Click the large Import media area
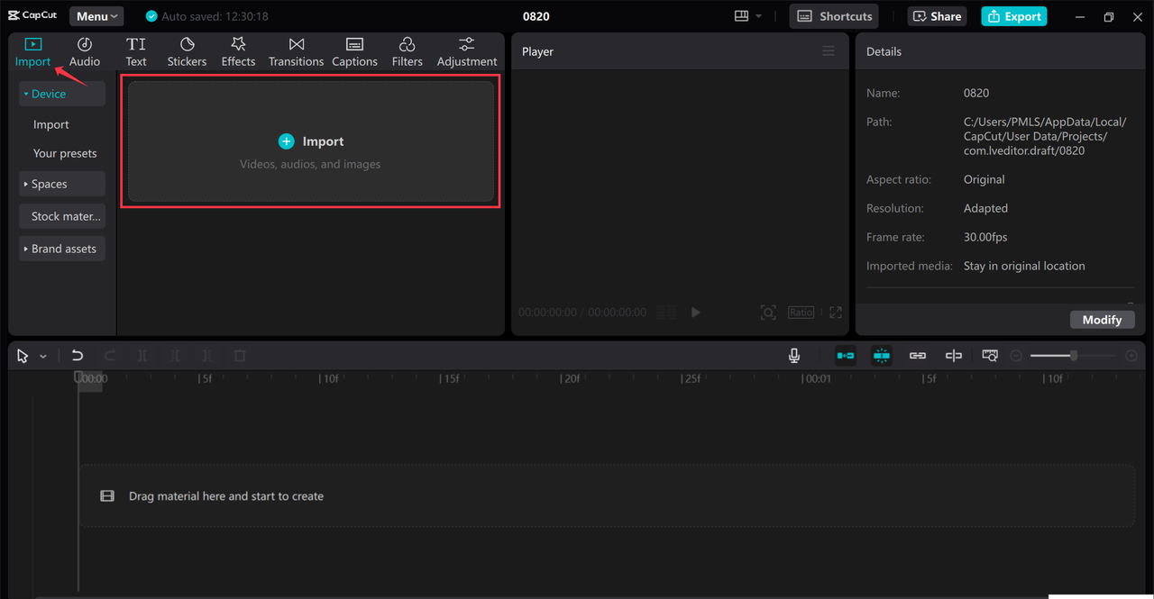The width and height of the screenshot is (1154, 599). 310,141
